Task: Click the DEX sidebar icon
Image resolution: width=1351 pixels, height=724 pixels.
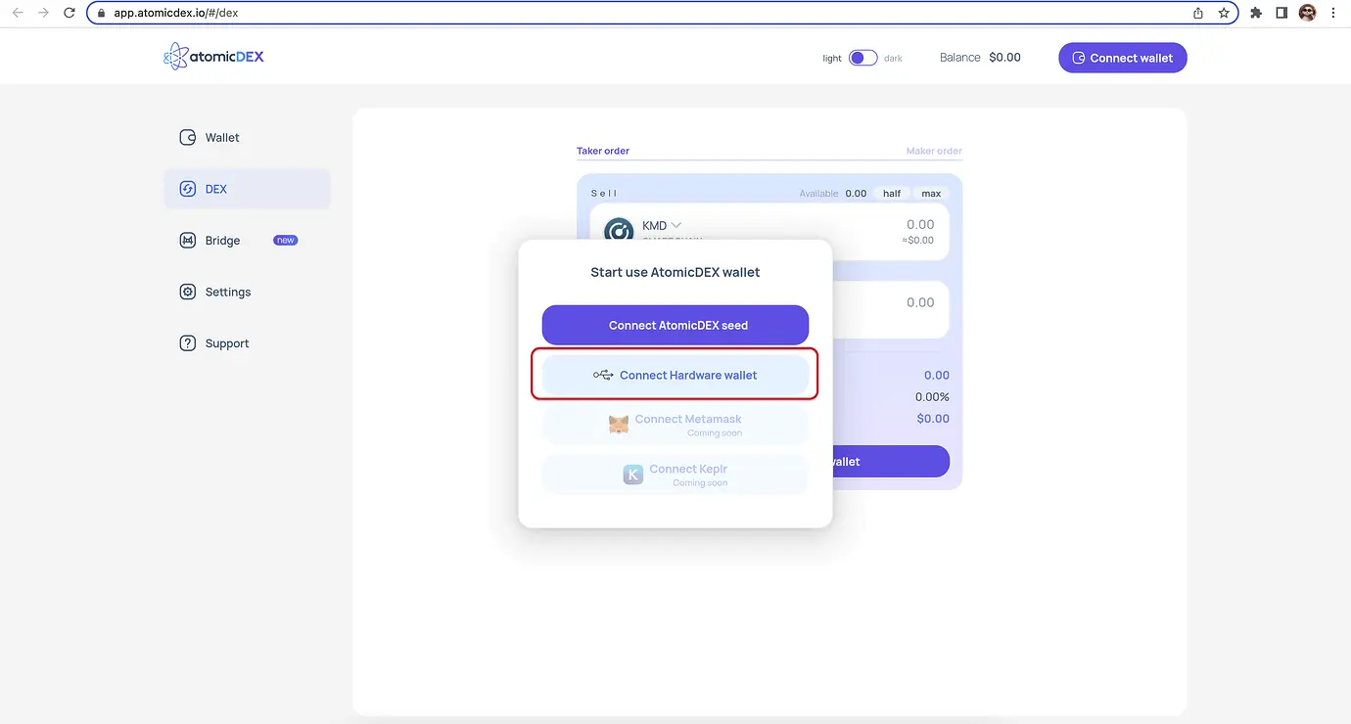Action: pos(186,188)
